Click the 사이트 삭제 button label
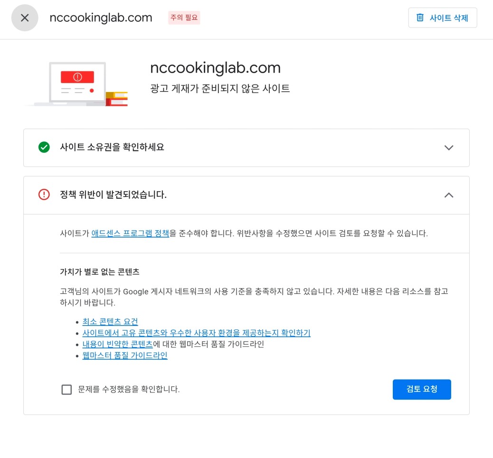Screen dimensions: 493x458 tap(449, 18)
